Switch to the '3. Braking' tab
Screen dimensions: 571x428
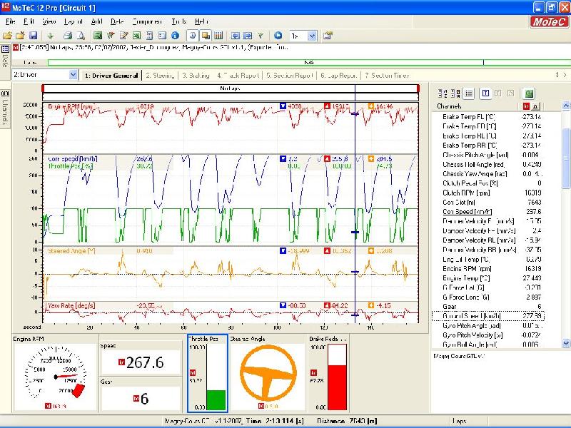click(x=196, y=76)
